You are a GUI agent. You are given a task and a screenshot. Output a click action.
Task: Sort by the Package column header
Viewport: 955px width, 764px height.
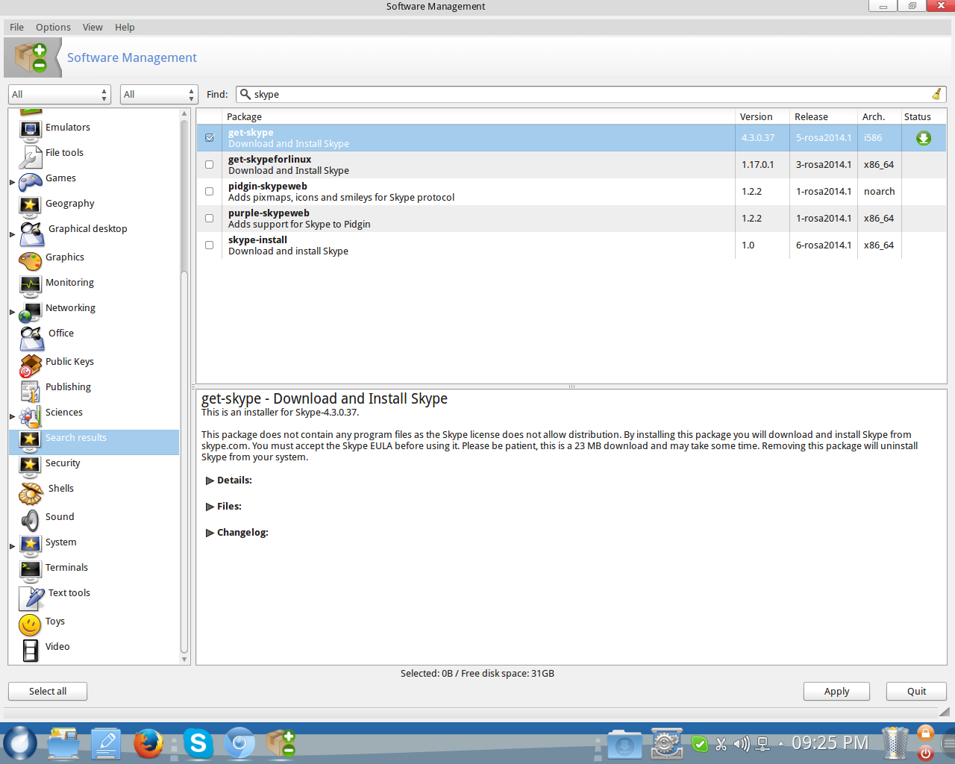point(478,117)
